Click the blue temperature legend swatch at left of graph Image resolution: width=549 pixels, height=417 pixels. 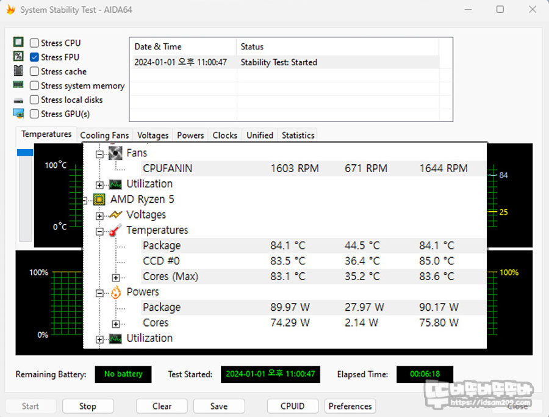(x=25, y=152)
